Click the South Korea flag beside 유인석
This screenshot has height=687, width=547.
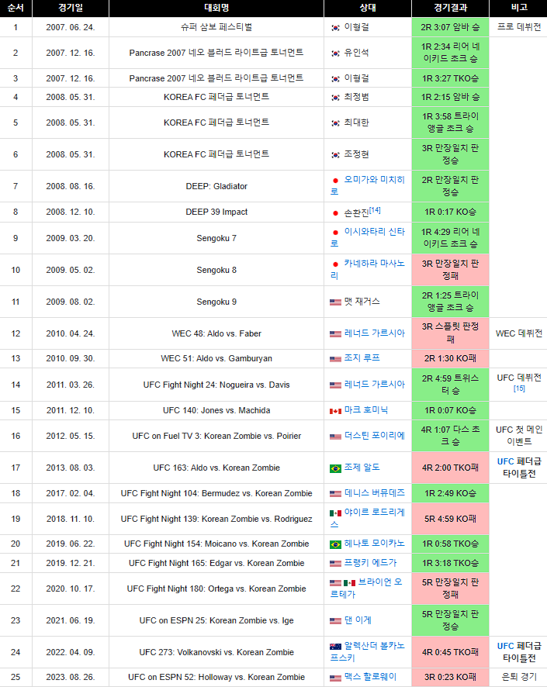[335, 54]
